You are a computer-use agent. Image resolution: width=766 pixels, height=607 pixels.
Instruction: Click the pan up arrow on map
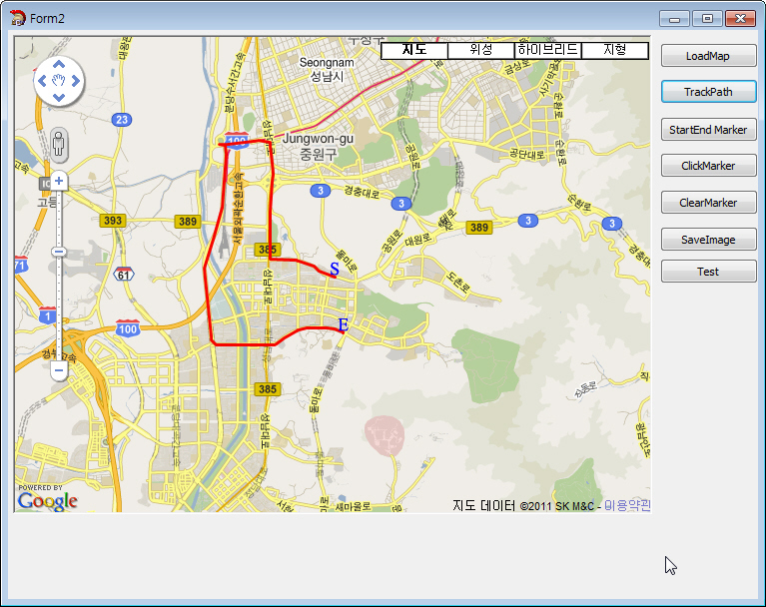(x=59, y=62)
